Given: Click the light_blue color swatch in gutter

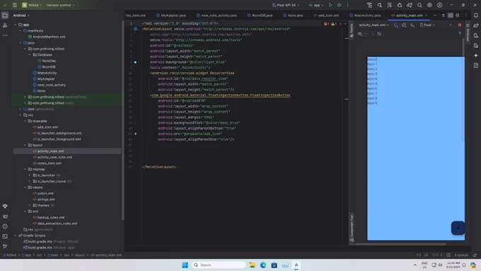Looking at the screenshot, I should coord(135,62).
